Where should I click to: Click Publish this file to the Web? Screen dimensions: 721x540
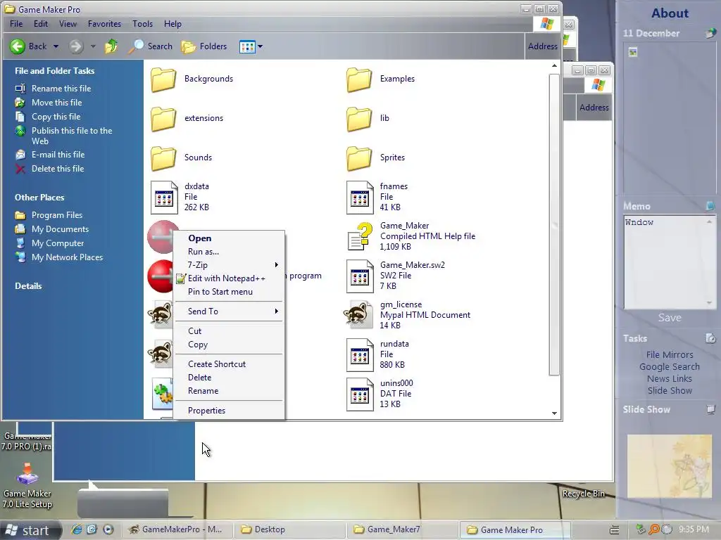coord(72,136)
